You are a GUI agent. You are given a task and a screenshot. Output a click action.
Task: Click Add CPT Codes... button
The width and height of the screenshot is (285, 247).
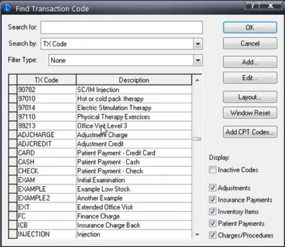coord(250,132)
